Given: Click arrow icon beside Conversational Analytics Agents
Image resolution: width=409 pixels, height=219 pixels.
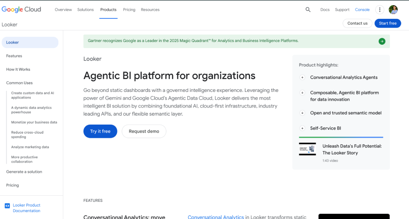Looking at the screenshot, I should [302, 77].
